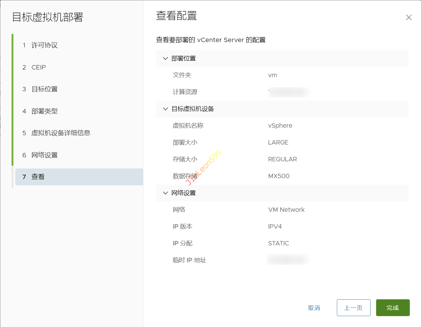Click the 完成 finish button
Image resolution: width=421 pixels, height=327 pixels.
392,308
